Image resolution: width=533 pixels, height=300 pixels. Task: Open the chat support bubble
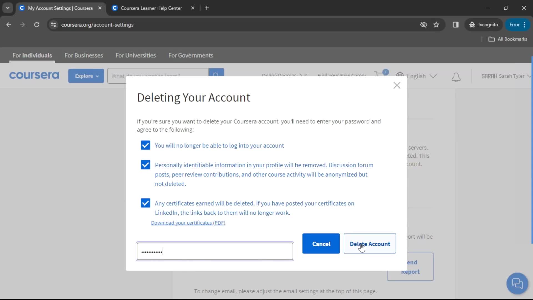[x=517, y=284]
